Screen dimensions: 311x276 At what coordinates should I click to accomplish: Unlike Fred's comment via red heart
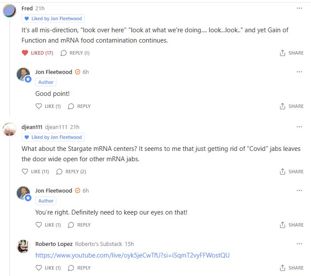point(25,53)
